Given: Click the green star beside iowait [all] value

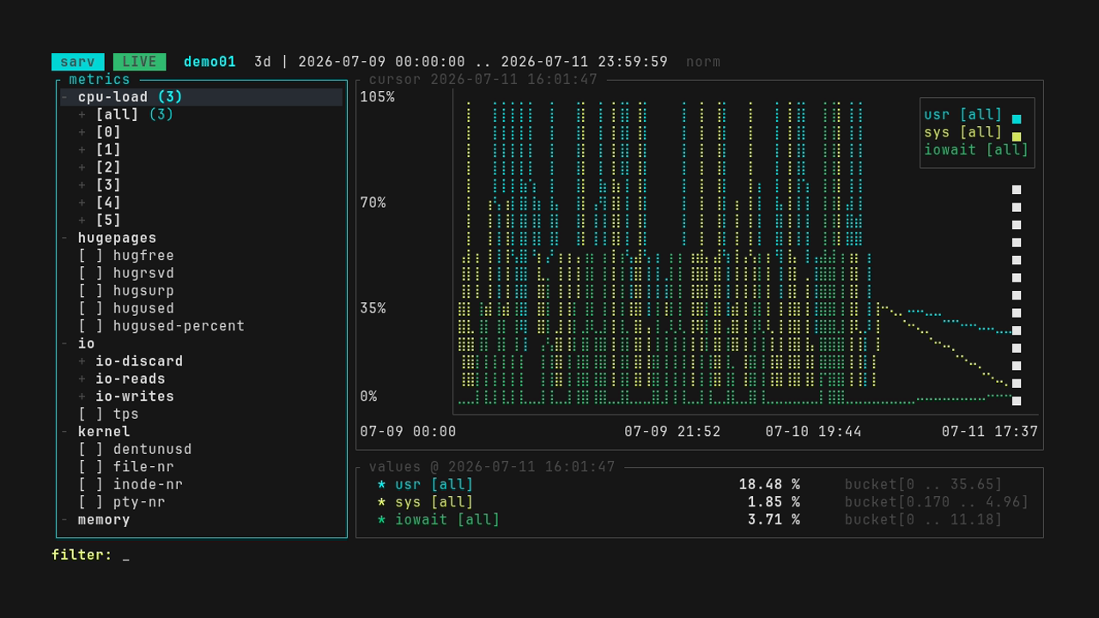Looking at the screenshot, I should (x=382, y=520).
